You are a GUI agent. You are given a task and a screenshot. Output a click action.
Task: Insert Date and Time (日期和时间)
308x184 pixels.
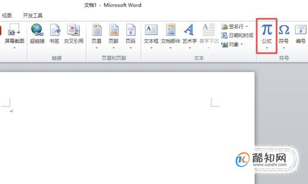[237, 36]
